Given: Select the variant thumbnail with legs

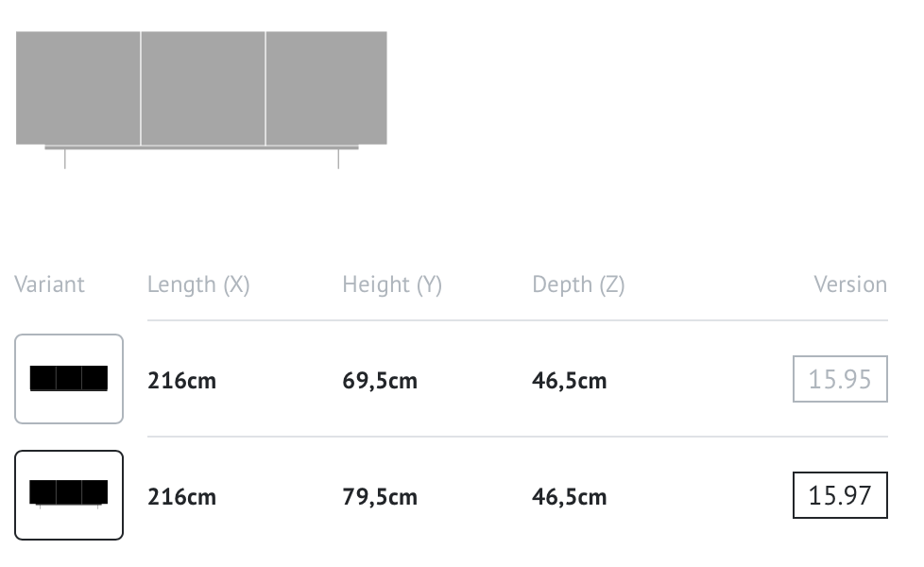Looking at the screenshot, I should (69, 495).
